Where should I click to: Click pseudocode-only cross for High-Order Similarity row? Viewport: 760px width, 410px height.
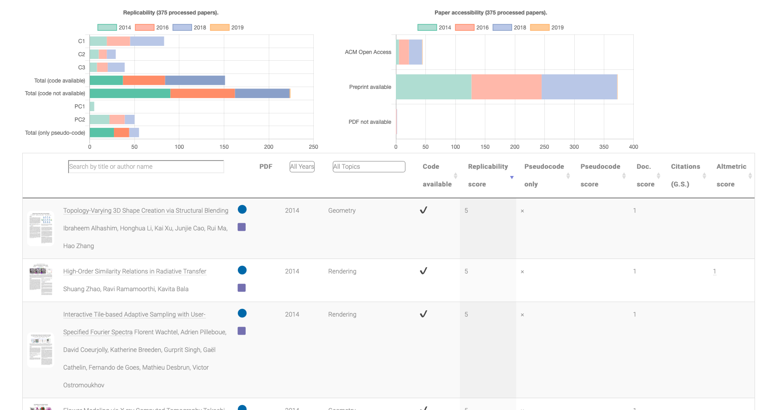(x=522, y=272)
